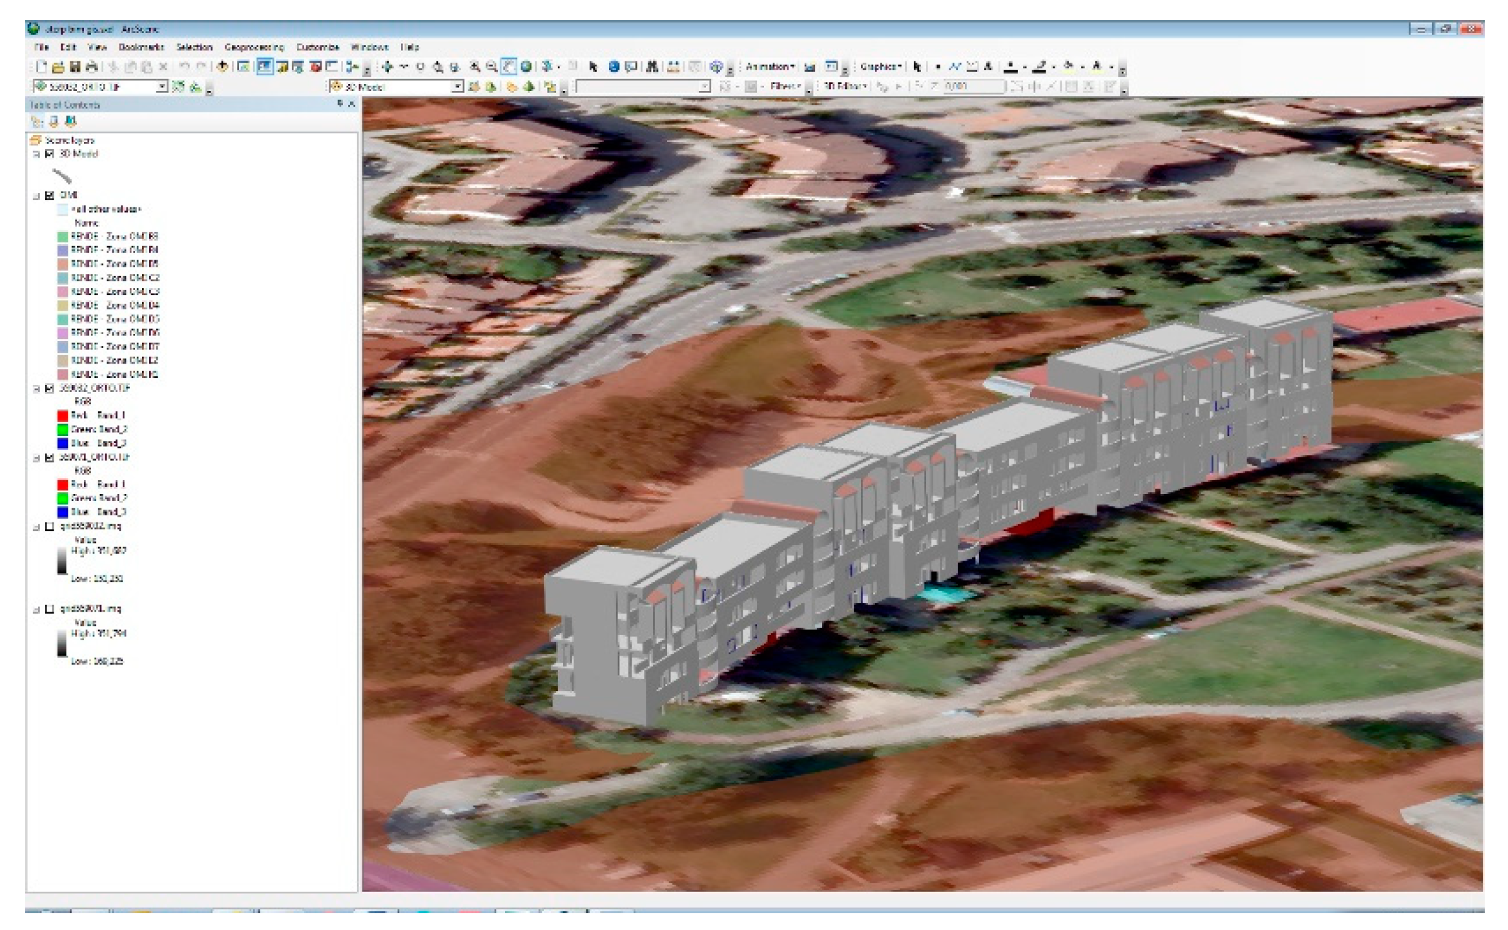The width and height of the screenshot is (1508, 930).
Task: Open the Geoprocessing menu
Action: 254,47
